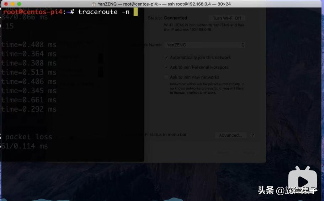Enable Ask to join new networks checkbox
Viewport: 324px width, 201px height.
click(x=166, y=77)
